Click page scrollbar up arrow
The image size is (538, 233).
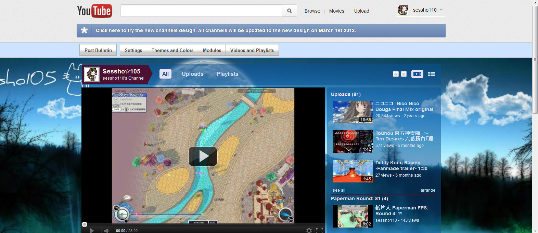pos(535,3)
